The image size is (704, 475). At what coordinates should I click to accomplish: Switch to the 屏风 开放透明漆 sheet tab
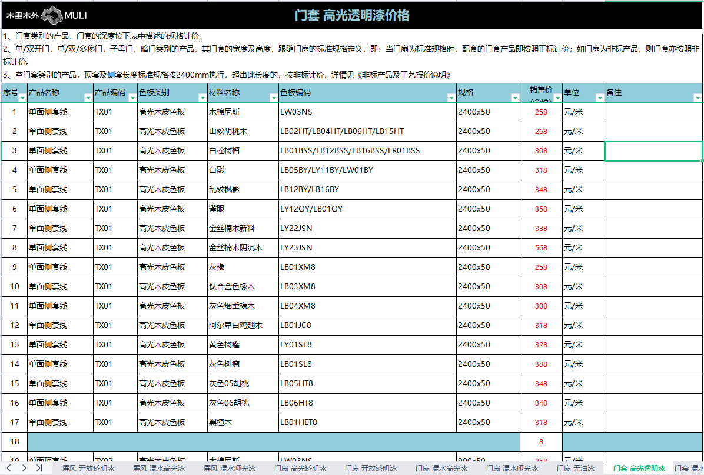click(x=88, y=469)
